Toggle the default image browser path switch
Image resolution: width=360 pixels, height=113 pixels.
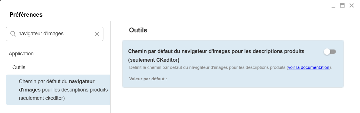tap(330, 52)
